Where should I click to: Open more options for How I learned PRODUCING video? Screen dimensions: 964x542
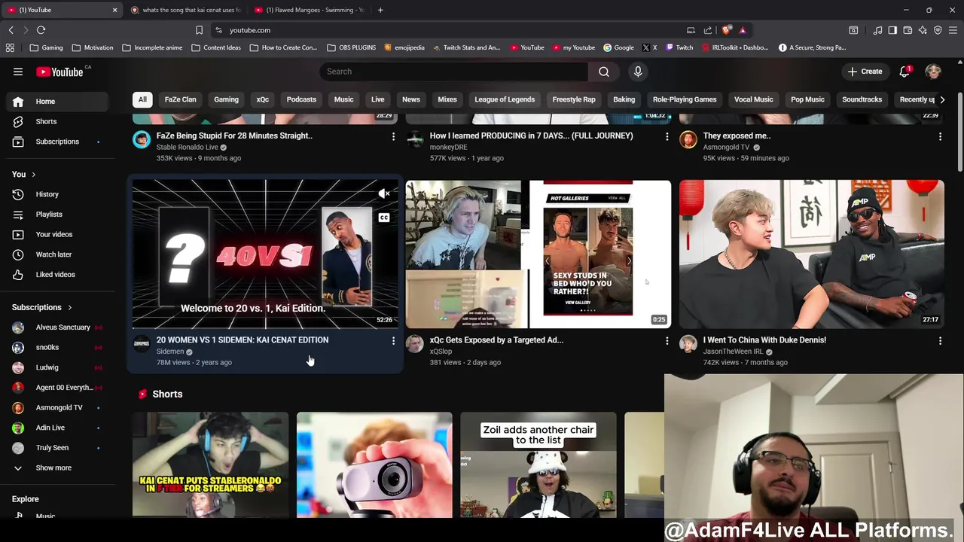click(667, 136)
